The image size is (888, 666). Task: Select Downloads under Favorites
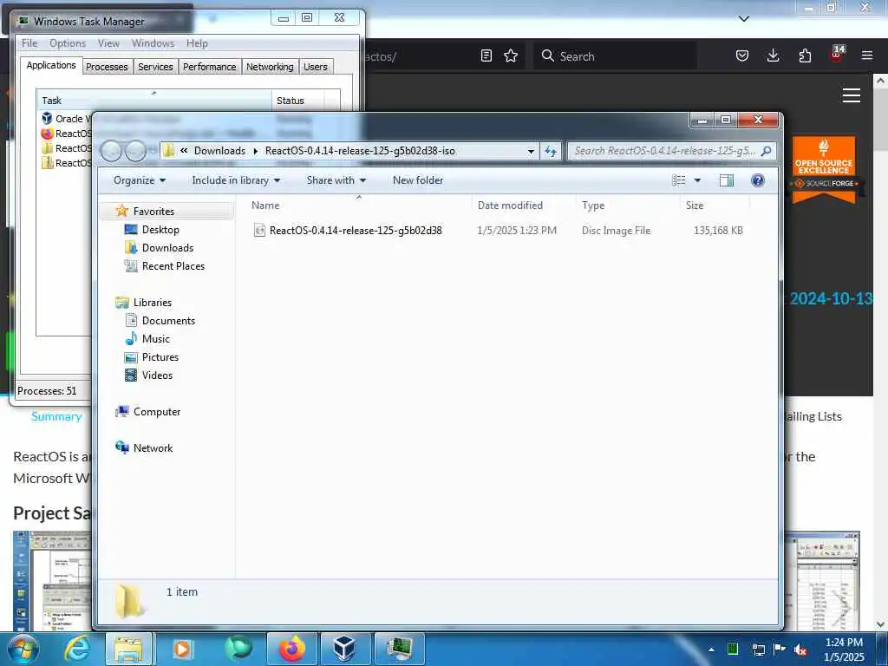point(167,247)
